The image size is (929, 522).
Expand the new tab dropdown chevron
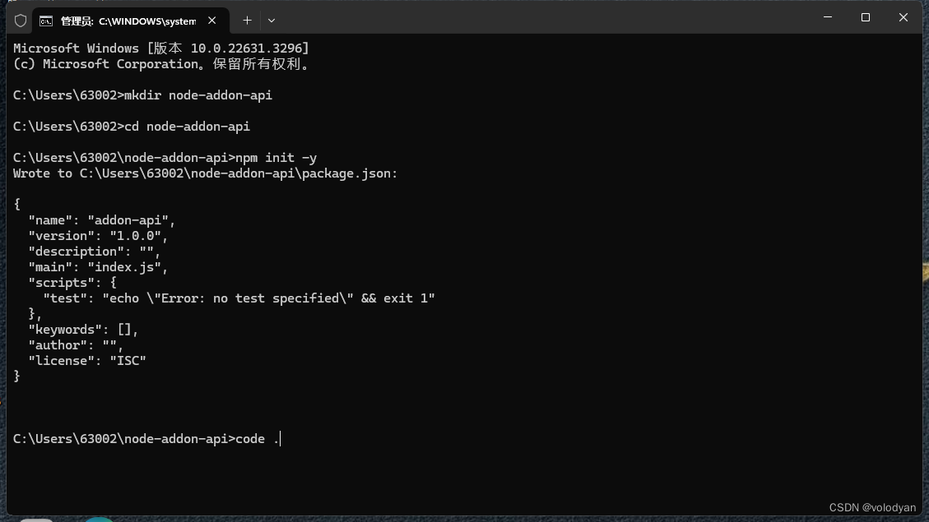point(272,21)
